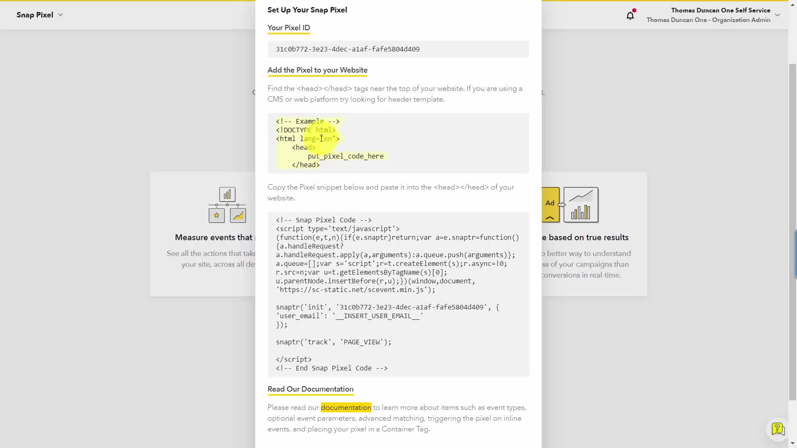Click the 'Set Up Your Snap Pixel' heading
797x448 pixels.
click(x=307, y=10)
